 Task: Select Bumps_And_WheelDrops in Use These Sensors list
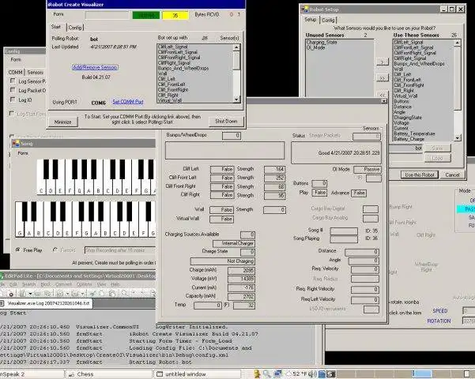coord(419,64)
